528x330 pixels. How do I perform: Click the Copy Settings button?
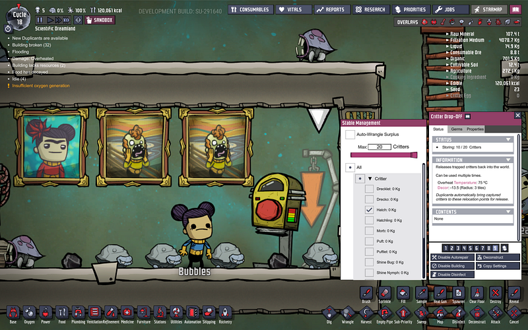pos(498,266)
